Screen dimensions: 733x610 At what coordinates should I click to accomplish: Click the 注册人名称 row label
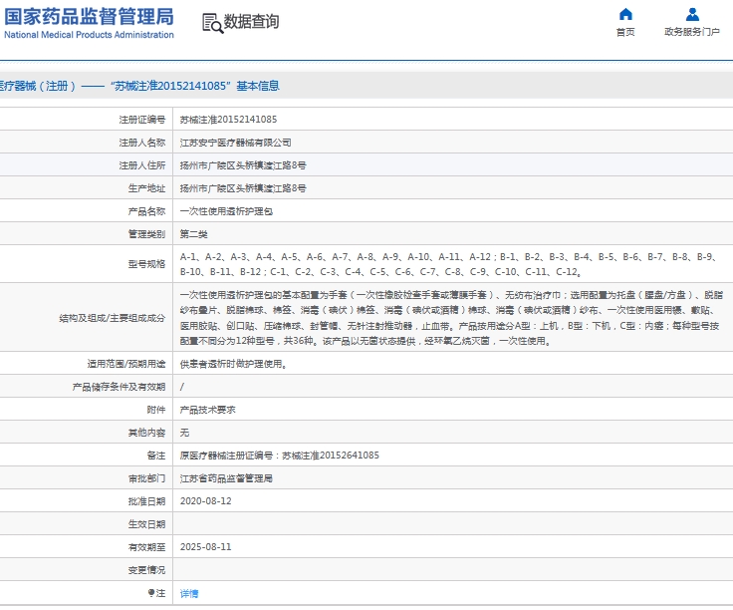pyautogui.click(x=142, y=143)
